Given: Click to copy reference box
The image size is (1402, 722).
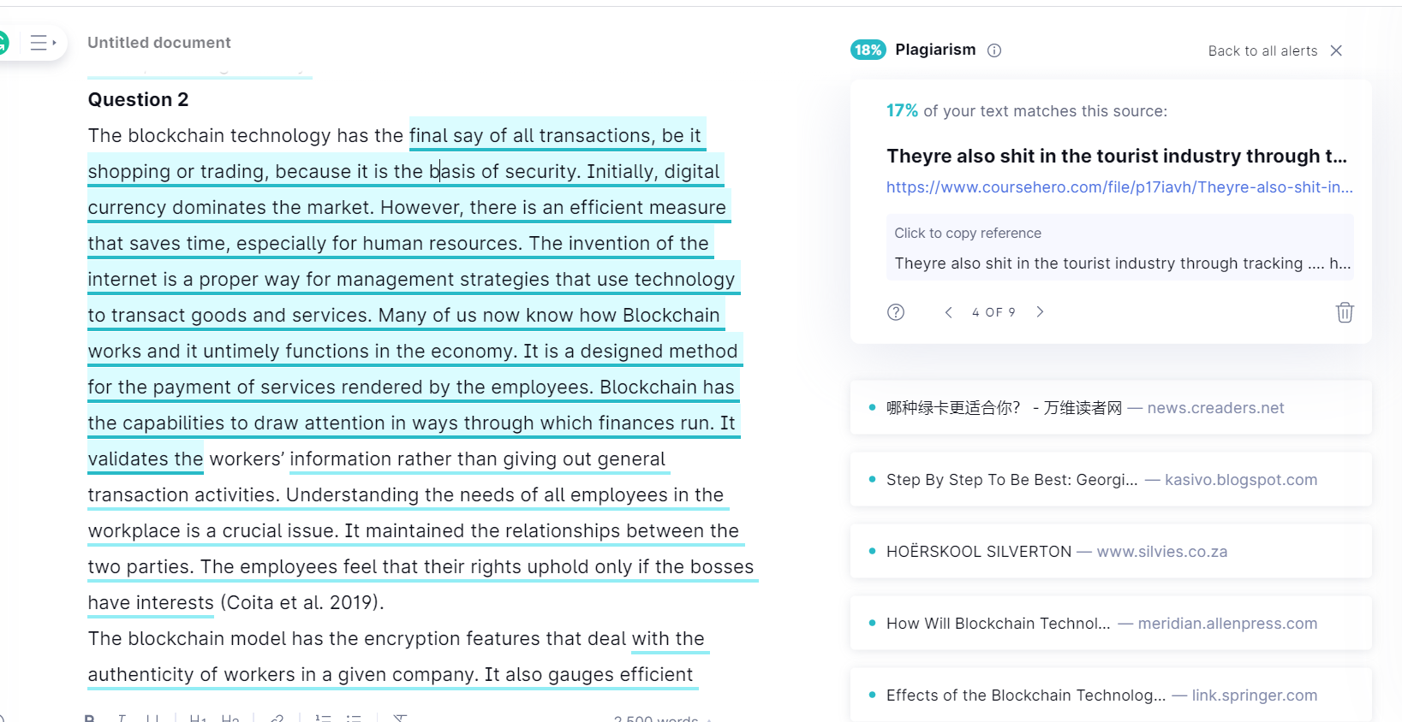Looking at the screenshot, I should point(1119,247).
